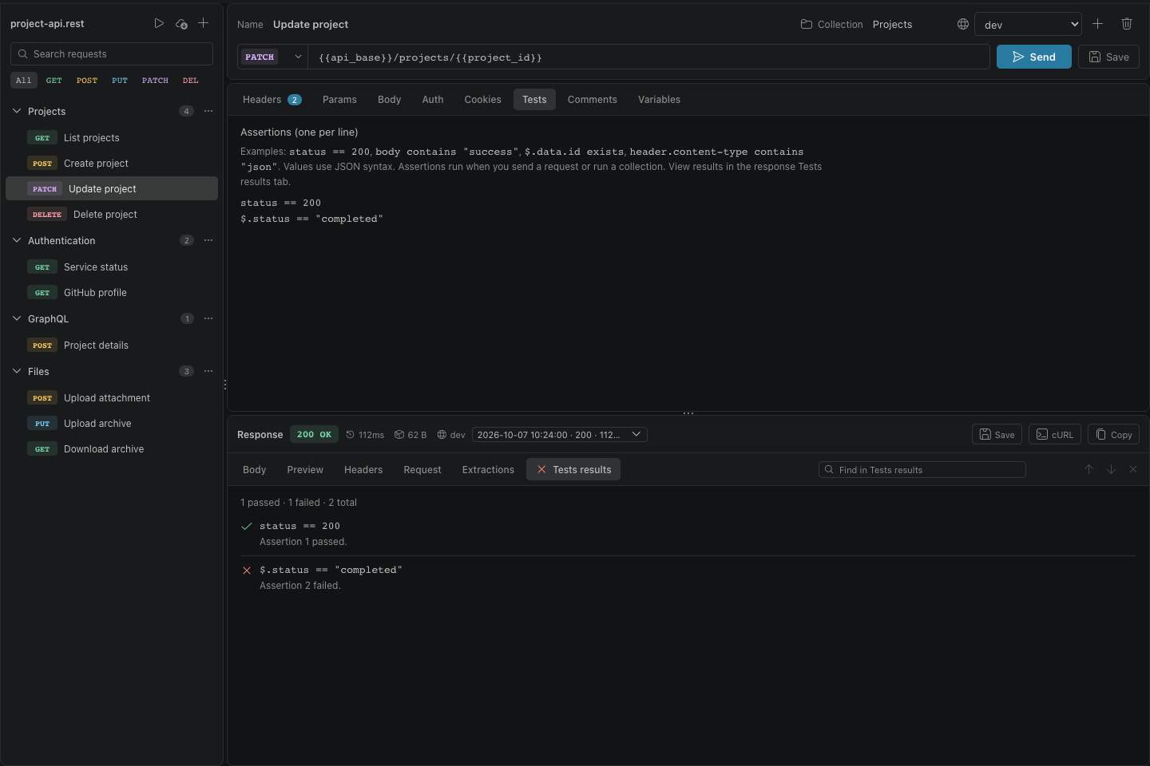Send the Update project request
Screen dimensions: 1150x766
1033,57
